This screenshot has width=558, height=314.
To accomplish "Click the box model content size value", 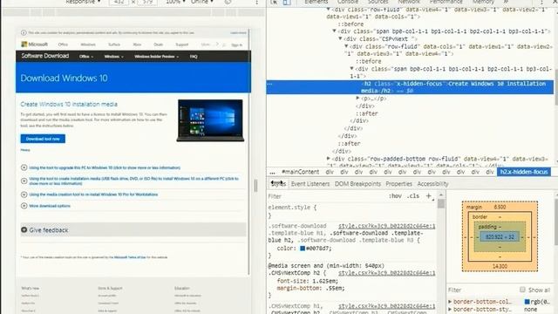I will point(500,236).
